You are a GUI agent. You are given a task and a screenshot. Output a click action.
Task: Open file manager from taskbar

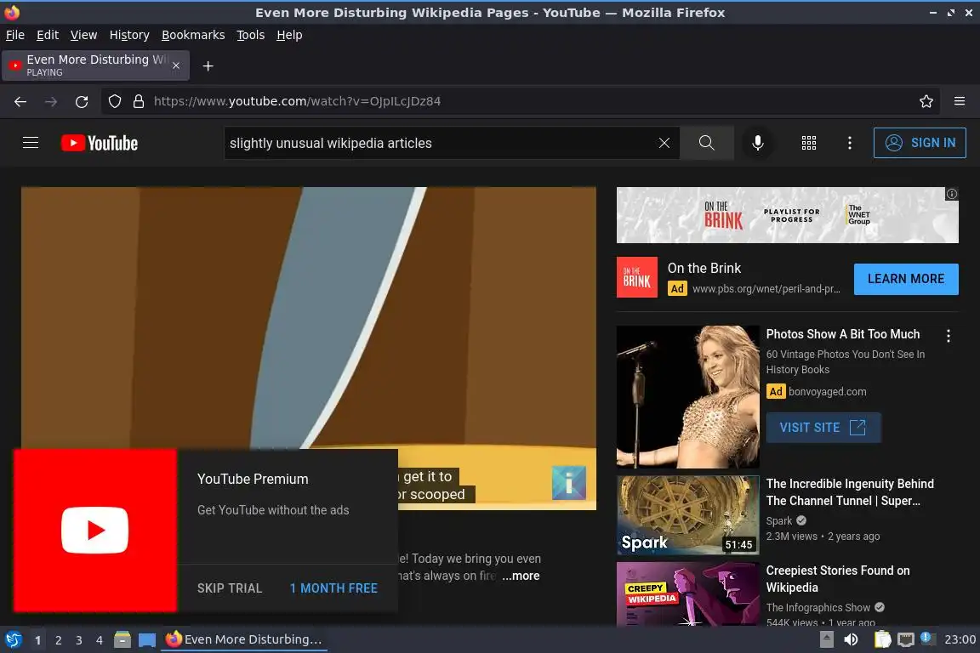(122, 639)
